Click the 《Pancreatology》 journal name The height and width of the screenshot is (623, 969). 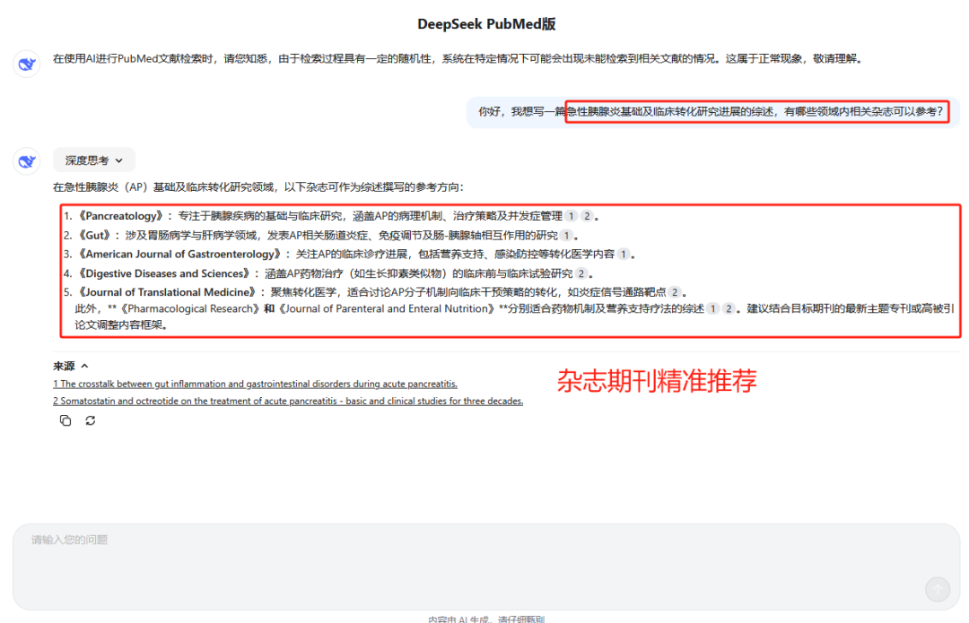click(120, 216)
